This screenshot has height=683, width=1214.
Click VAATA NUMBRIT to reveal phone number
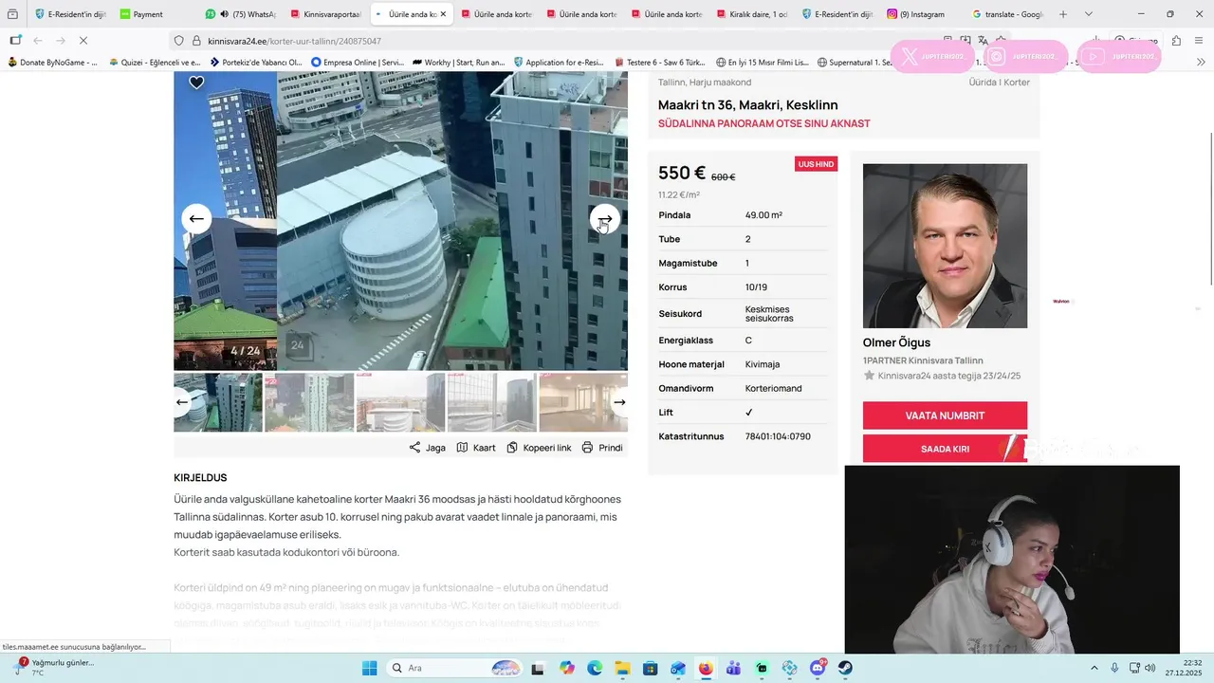[x=945, y=415]
